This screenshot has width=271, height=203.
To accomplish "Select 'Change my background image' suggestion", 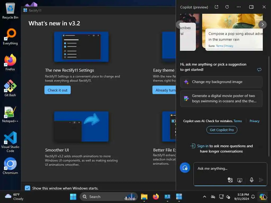I will 221,82.
